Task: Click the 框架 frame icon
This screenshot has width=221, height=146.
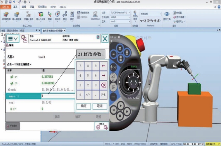Action: [50, 16]
